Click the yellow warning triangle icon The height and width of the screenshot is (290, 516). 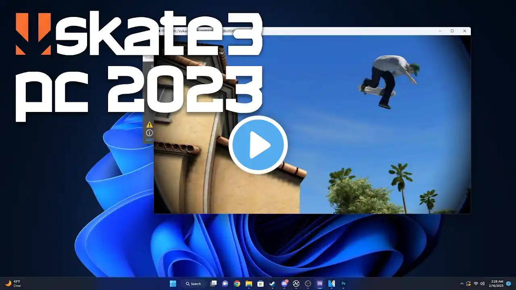pos(150,125)
